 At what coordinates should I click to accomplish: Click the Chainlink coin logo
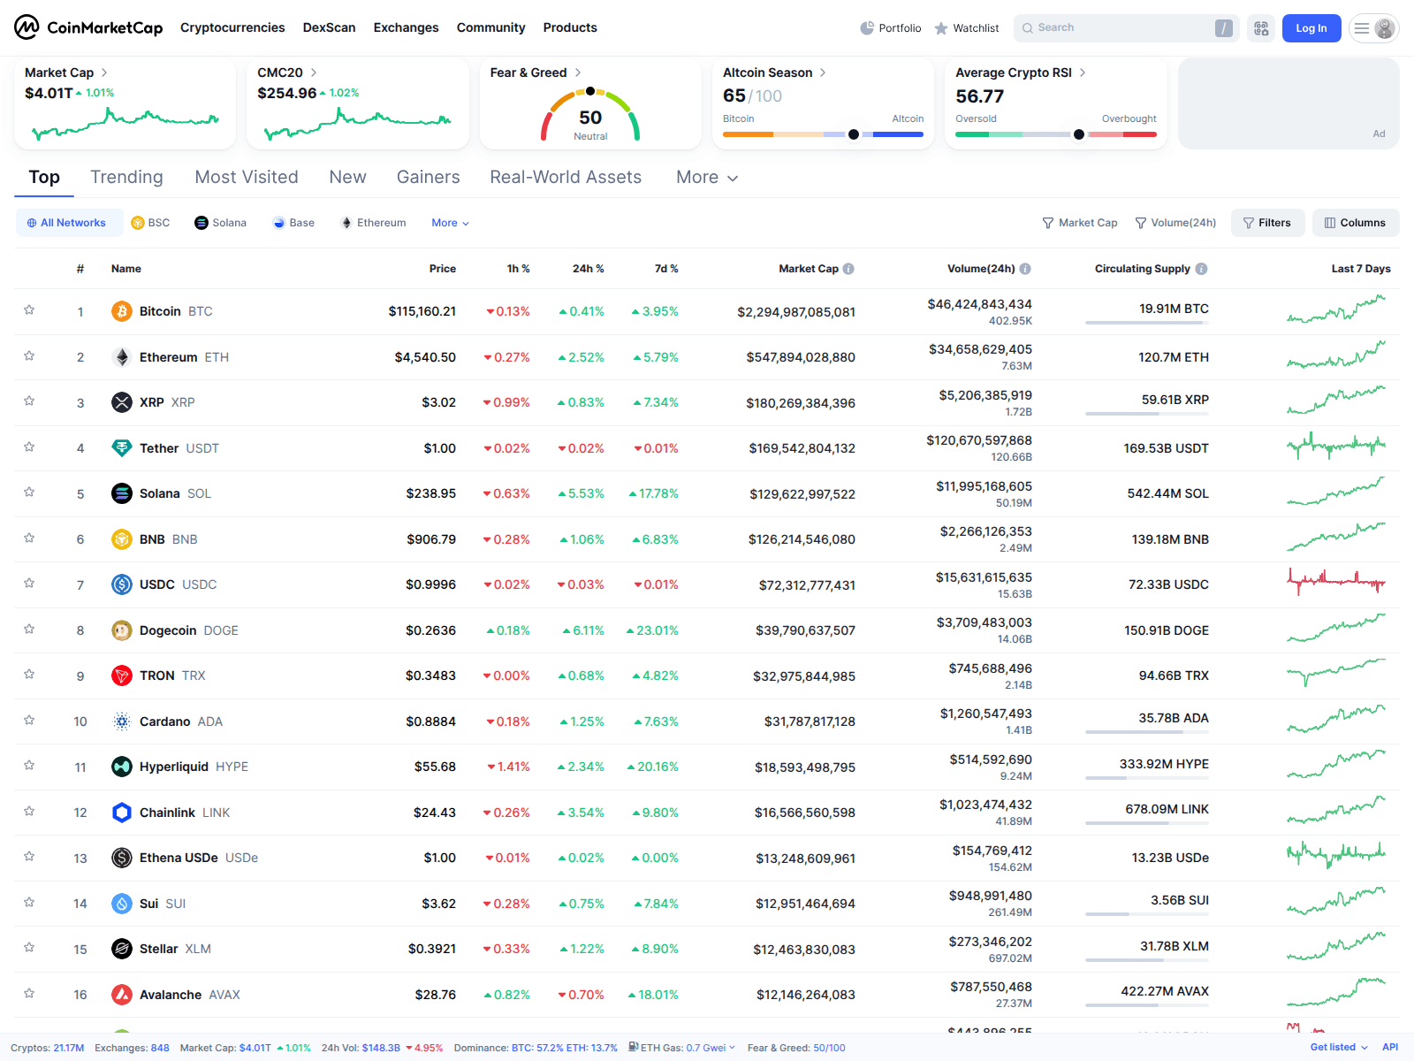click(122, 813)
